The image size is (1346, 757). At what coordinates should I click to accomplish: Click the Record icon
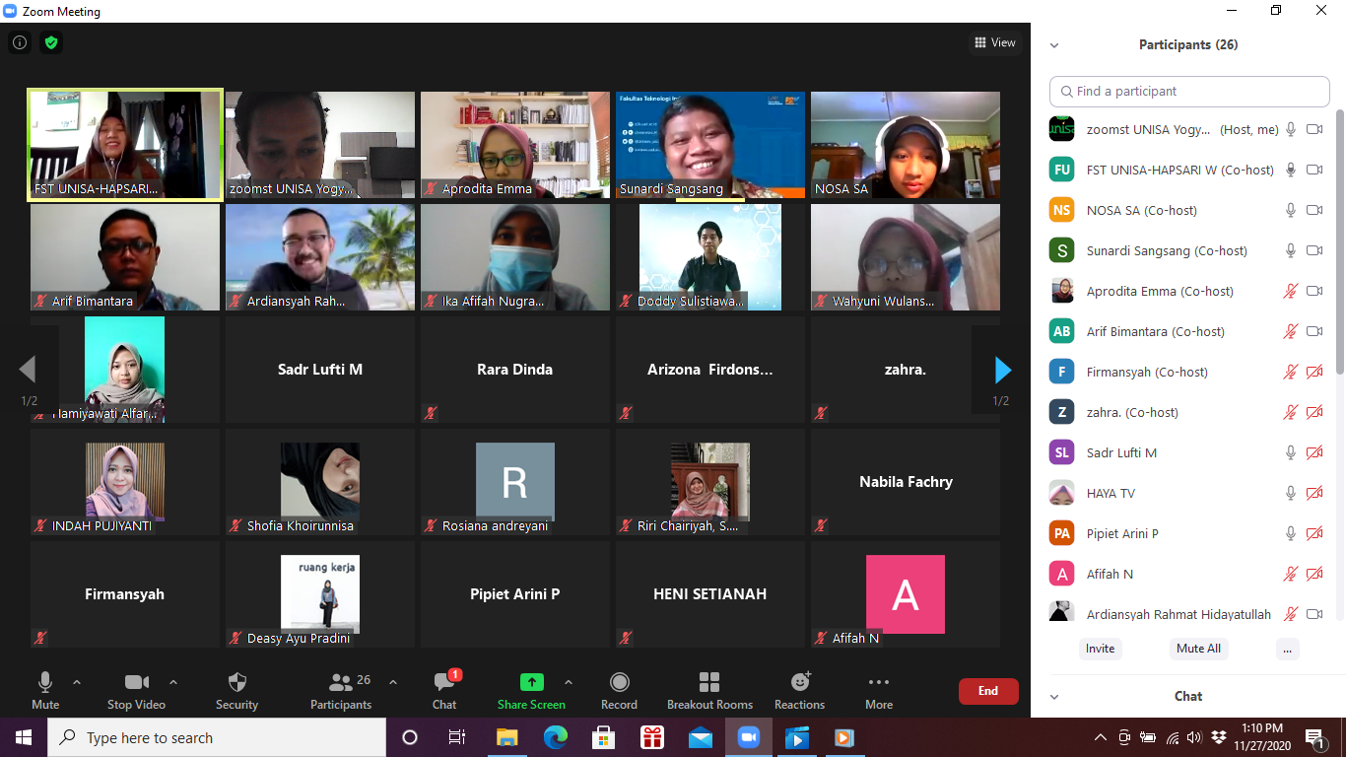click(x=619, y=682)
